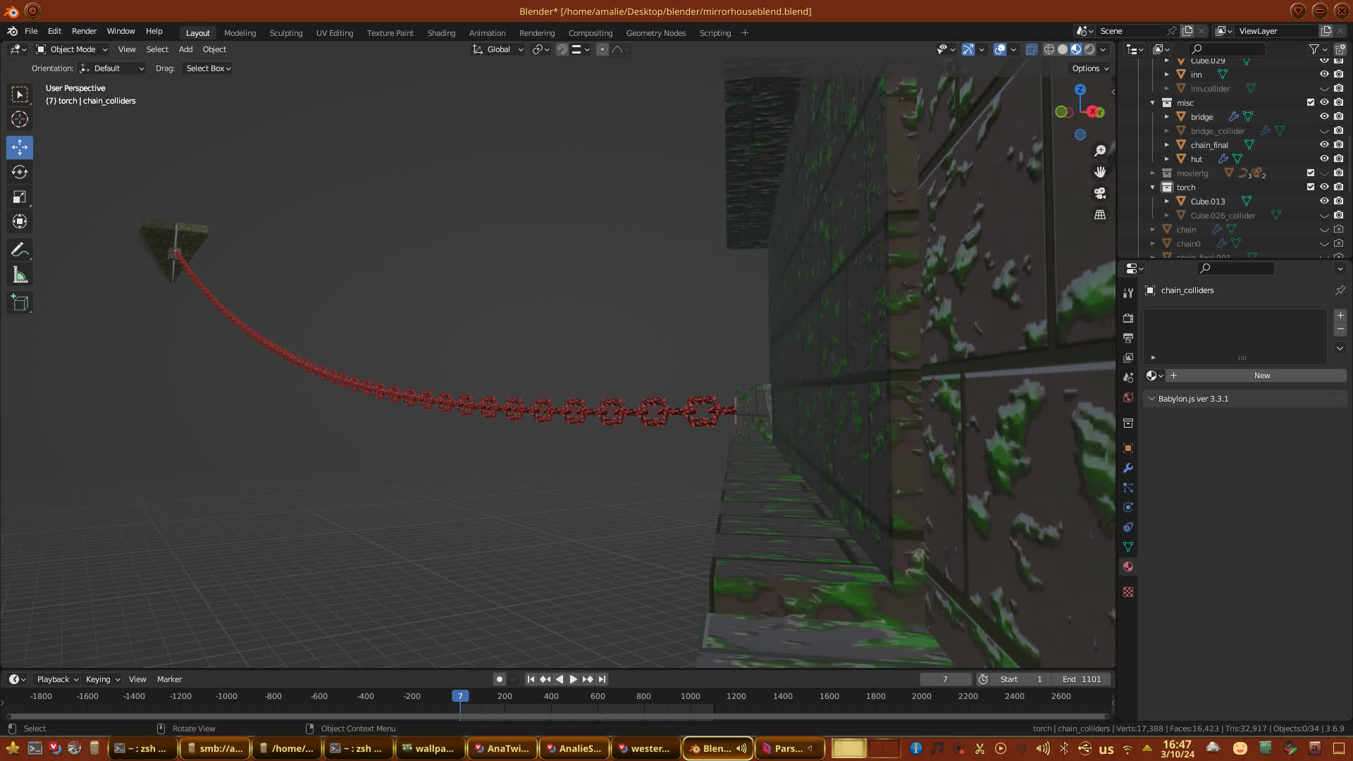The width and height of the screenshot is (1353, 761).
Task: Click the End frame 1101 field
Action: (1082, 679)
